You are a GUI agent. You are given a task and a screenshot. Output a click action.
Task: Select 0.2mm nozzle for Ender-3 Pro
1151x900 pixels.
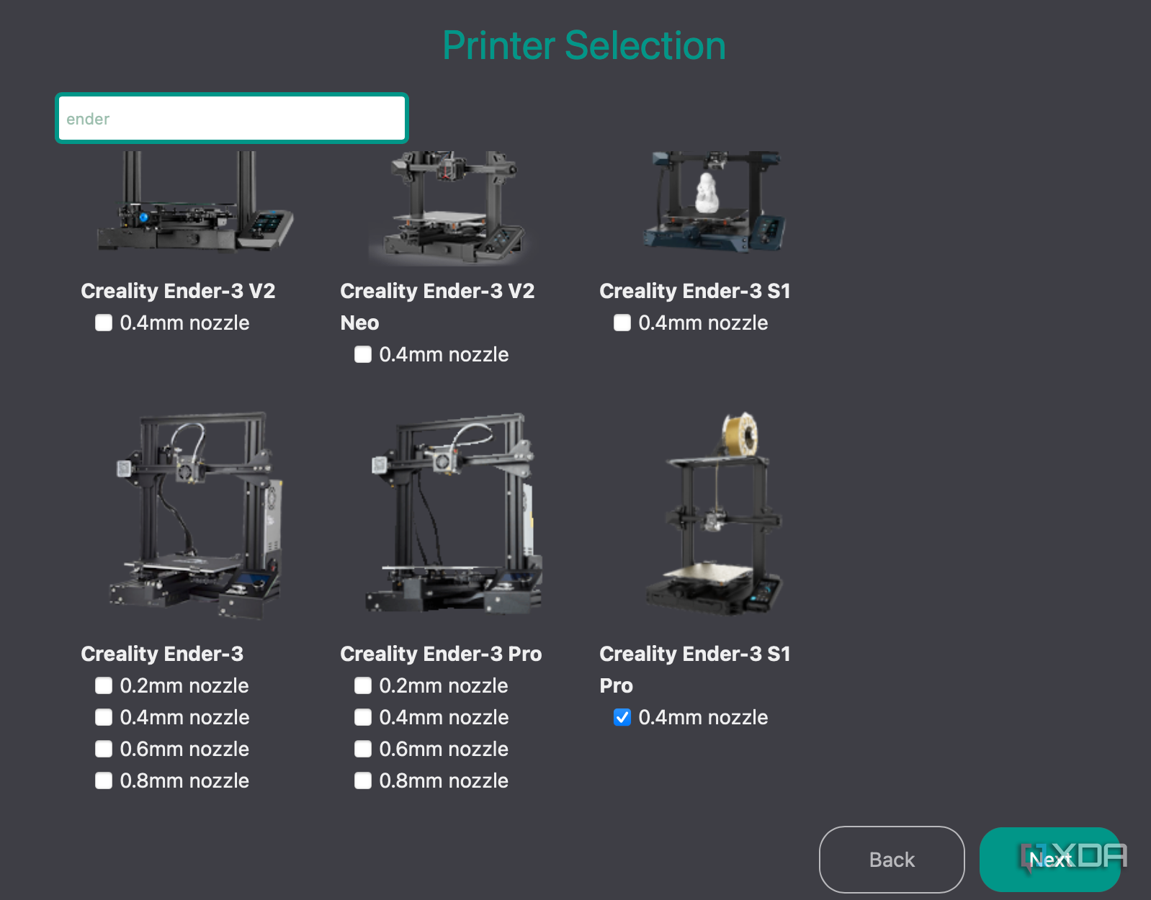pos(363,685)
